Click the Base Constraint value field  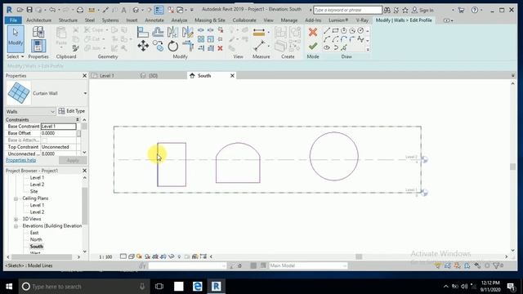point(59,127)
